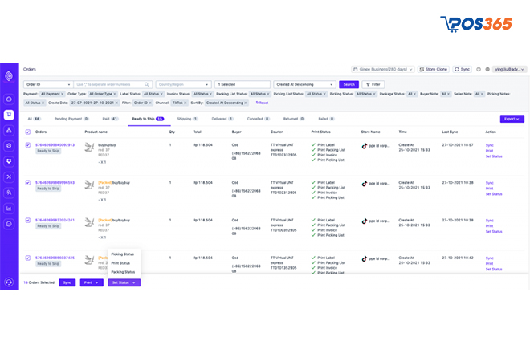Image resolution: width=530 pixels, height=353 pixels.
Task: Click the purple Search button
Action: coord(349,84)
